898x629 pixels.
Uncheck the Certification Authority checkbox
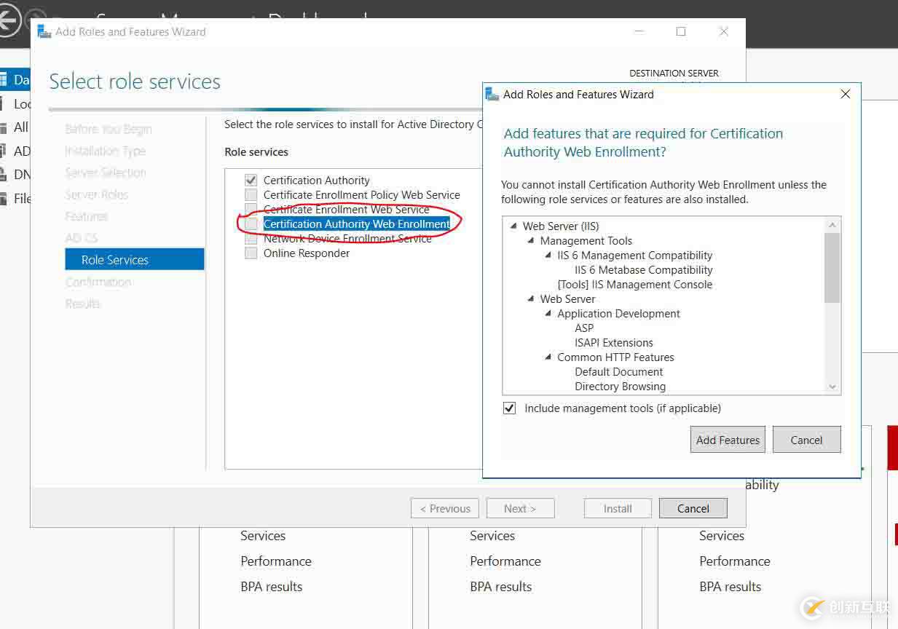[x=251, y=181]
